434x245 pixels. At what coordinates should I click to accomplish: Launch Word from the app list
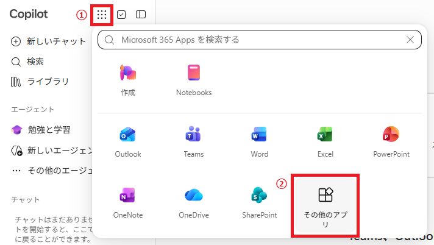pyautogui.click(x=259, y=141)
